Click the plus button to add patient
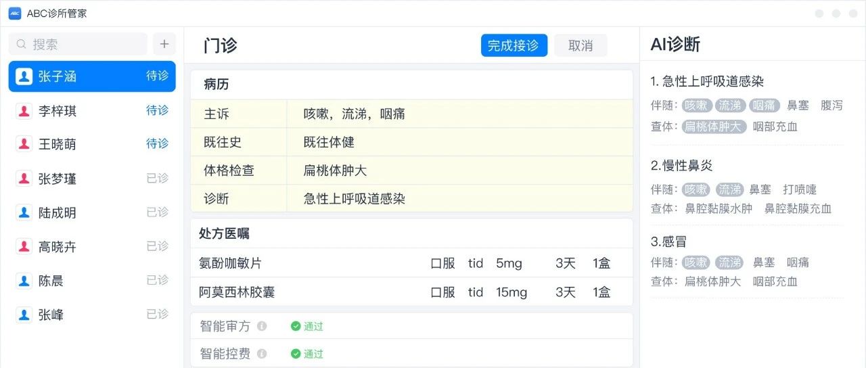Screen dimensions: 866x368 (164, 44)
